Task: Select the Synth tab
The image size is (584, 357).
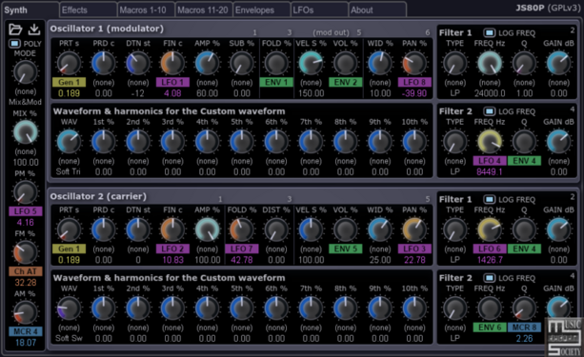Action: (30, 10)
